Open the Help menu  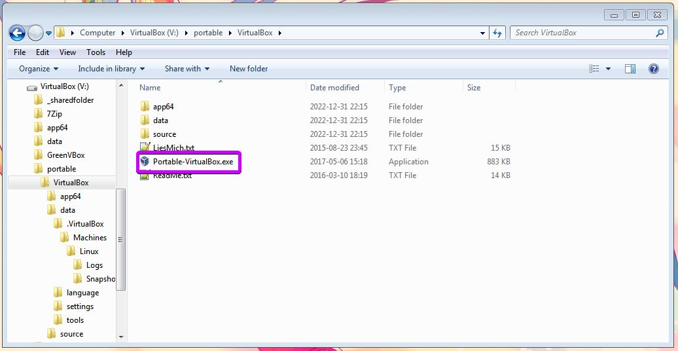point(124,52)
